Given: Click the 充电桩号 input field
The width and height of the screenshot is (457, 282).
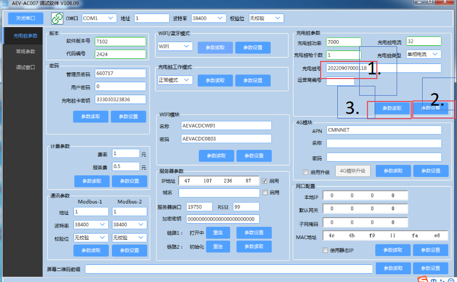Looking at the screenshot, I should point(383,68).
